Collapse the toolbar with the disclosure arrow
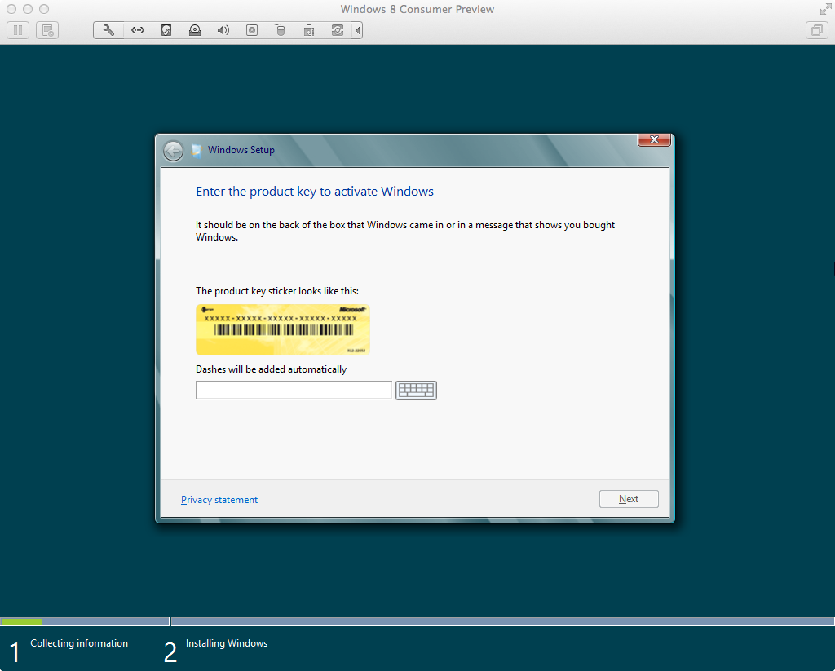 pyautogui.click(x=358, y=29)
